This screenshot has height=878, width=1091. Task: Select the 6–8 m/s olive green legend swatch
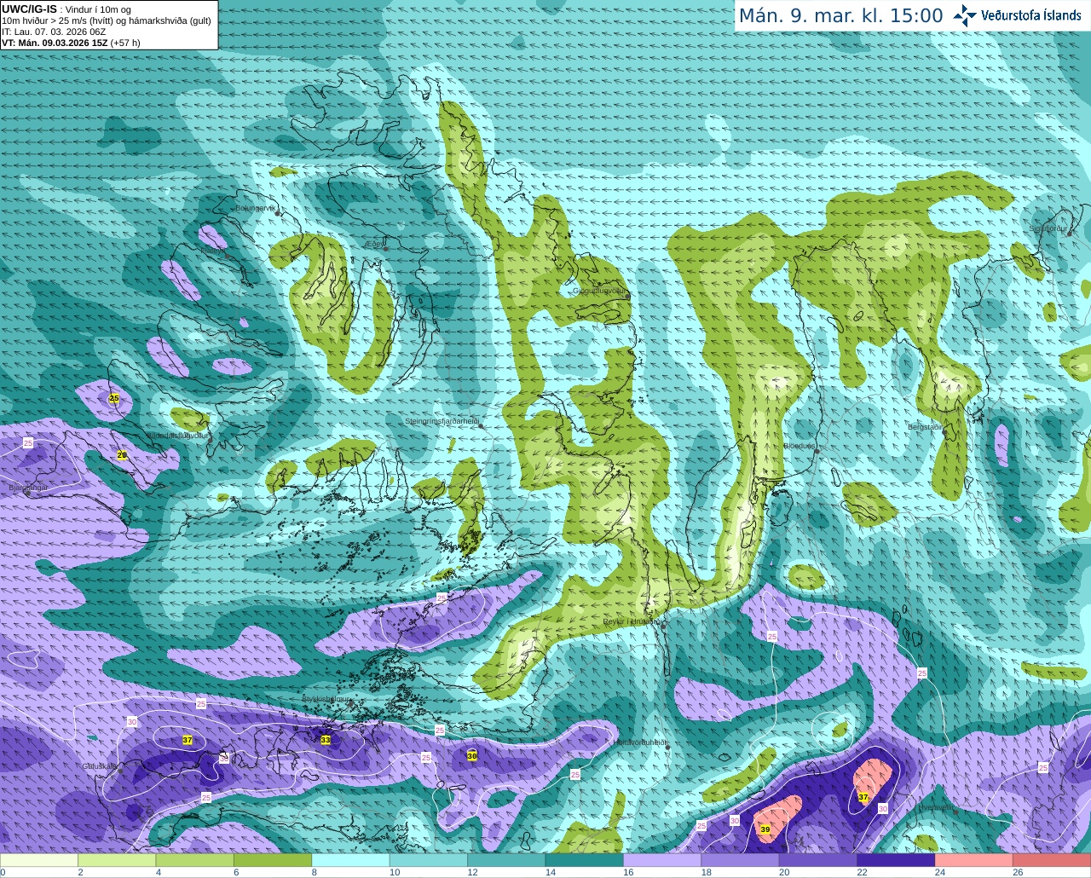(273, 860)
